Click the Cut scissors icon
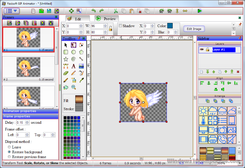 [116, 11]
